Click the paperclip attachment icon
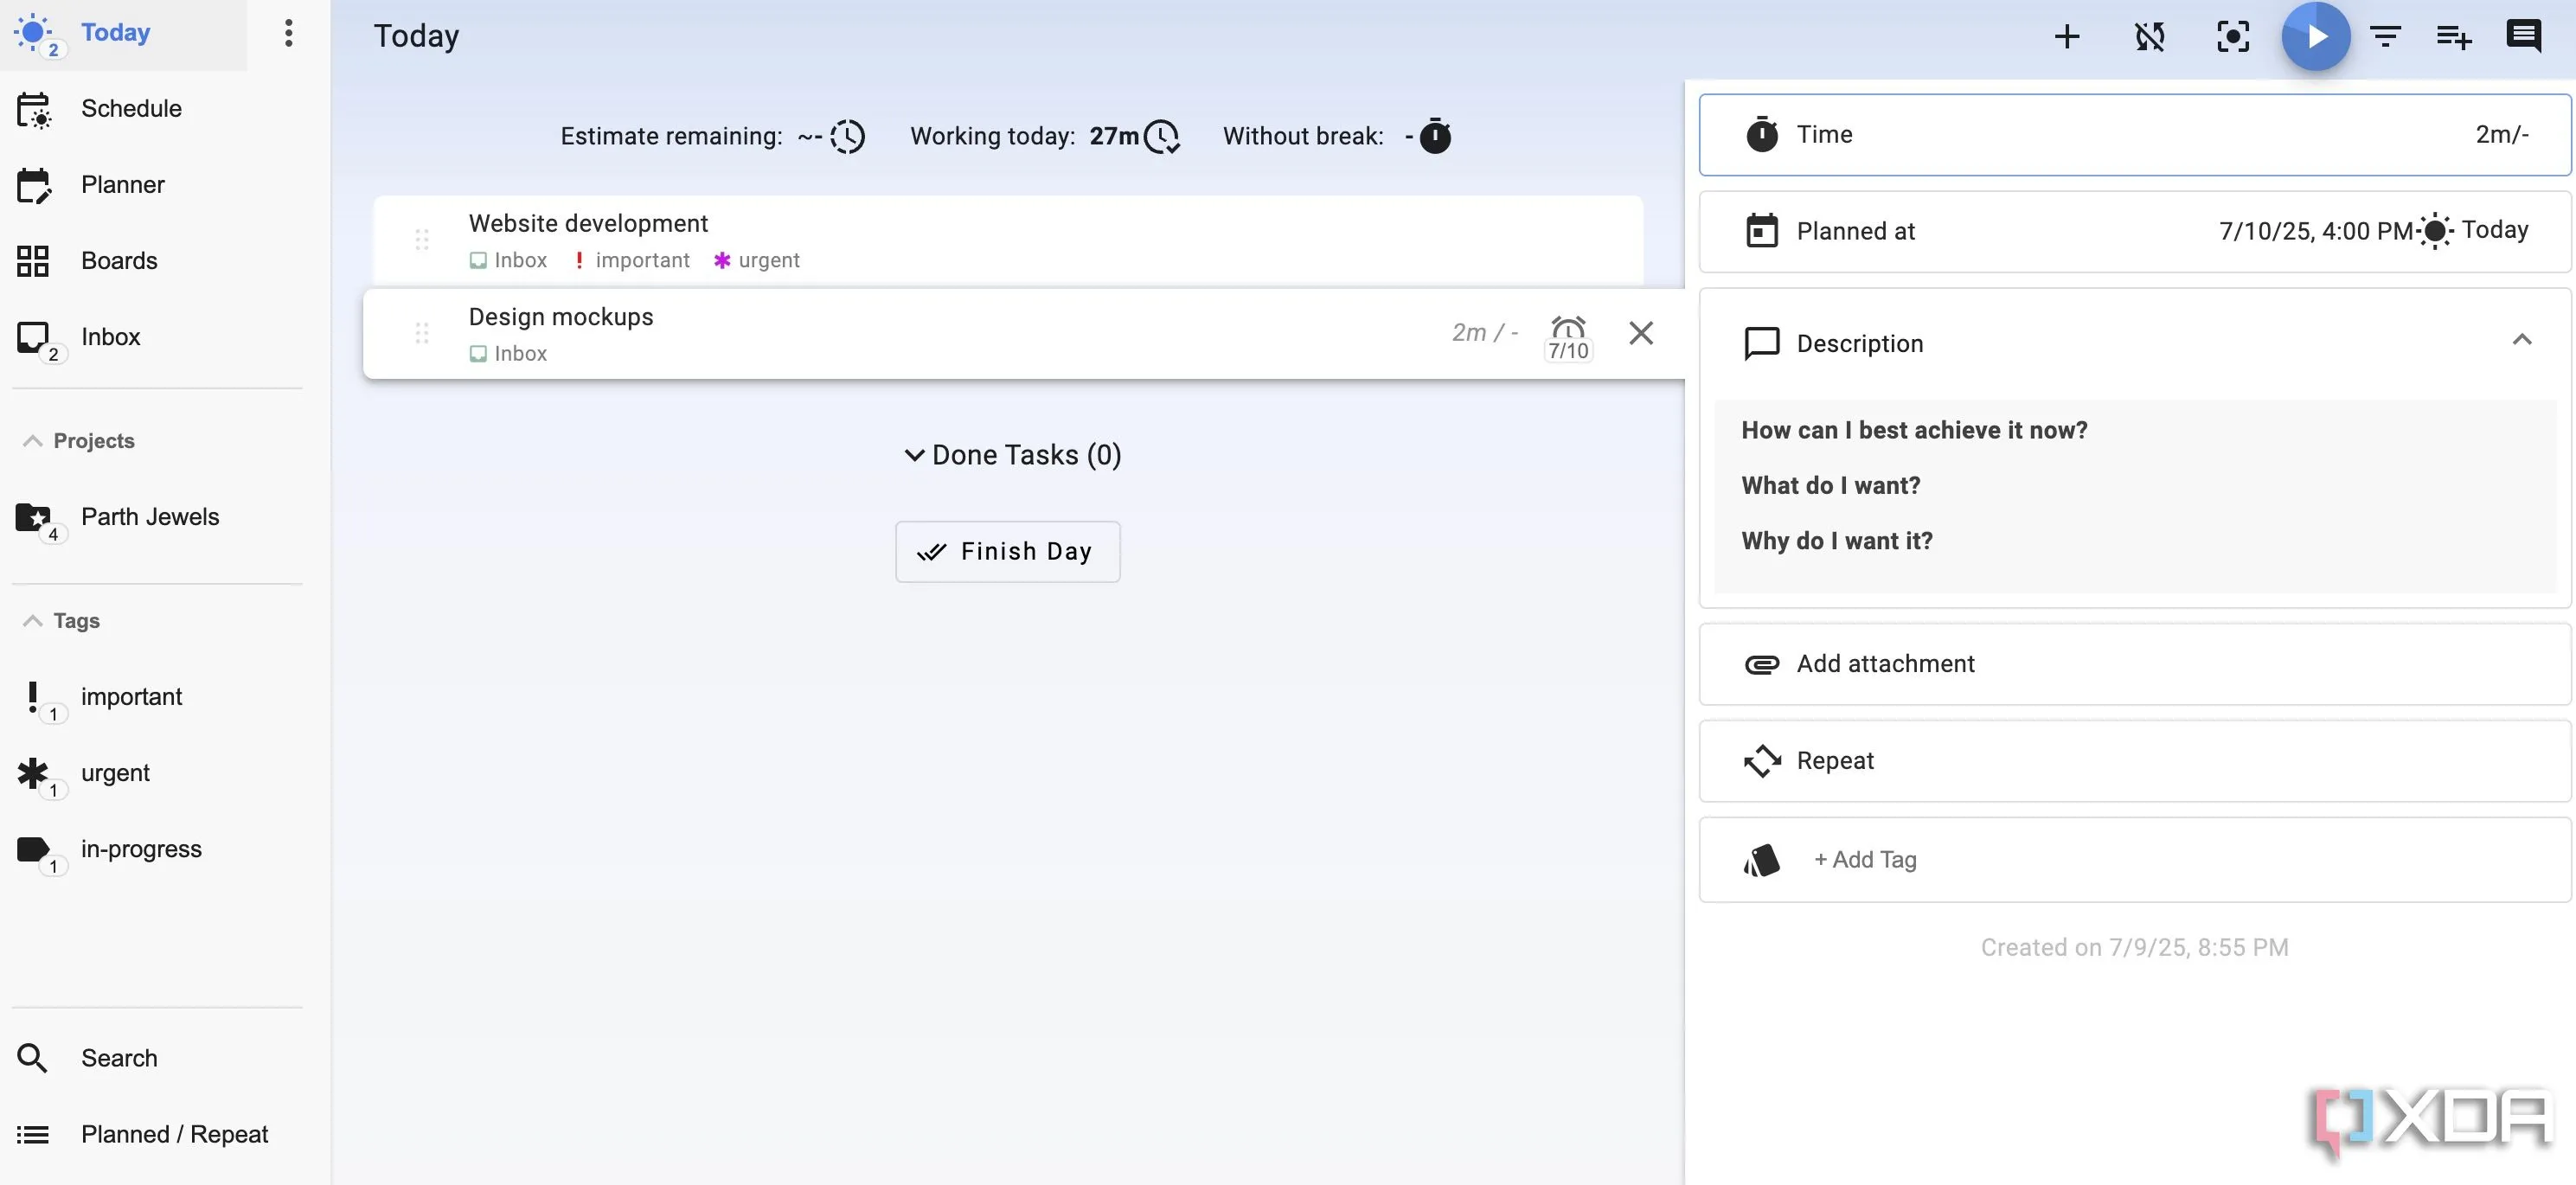The height and width of the screenshot is (1185, 2576). 1761,664
